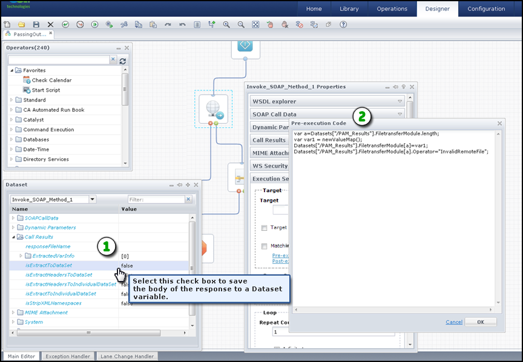Enable the Match checkbox under Target
523x362 pixels.
[x=265, y=246]
